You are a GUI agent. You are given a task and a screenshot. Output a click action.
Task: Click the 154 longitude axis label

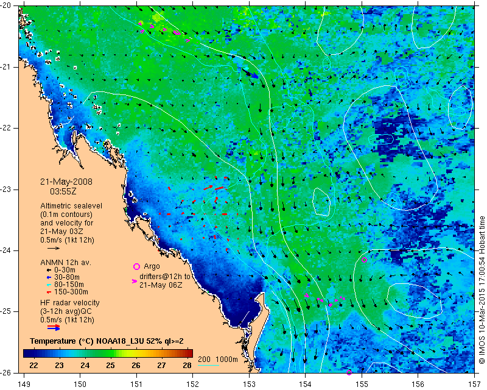point(306,385)
